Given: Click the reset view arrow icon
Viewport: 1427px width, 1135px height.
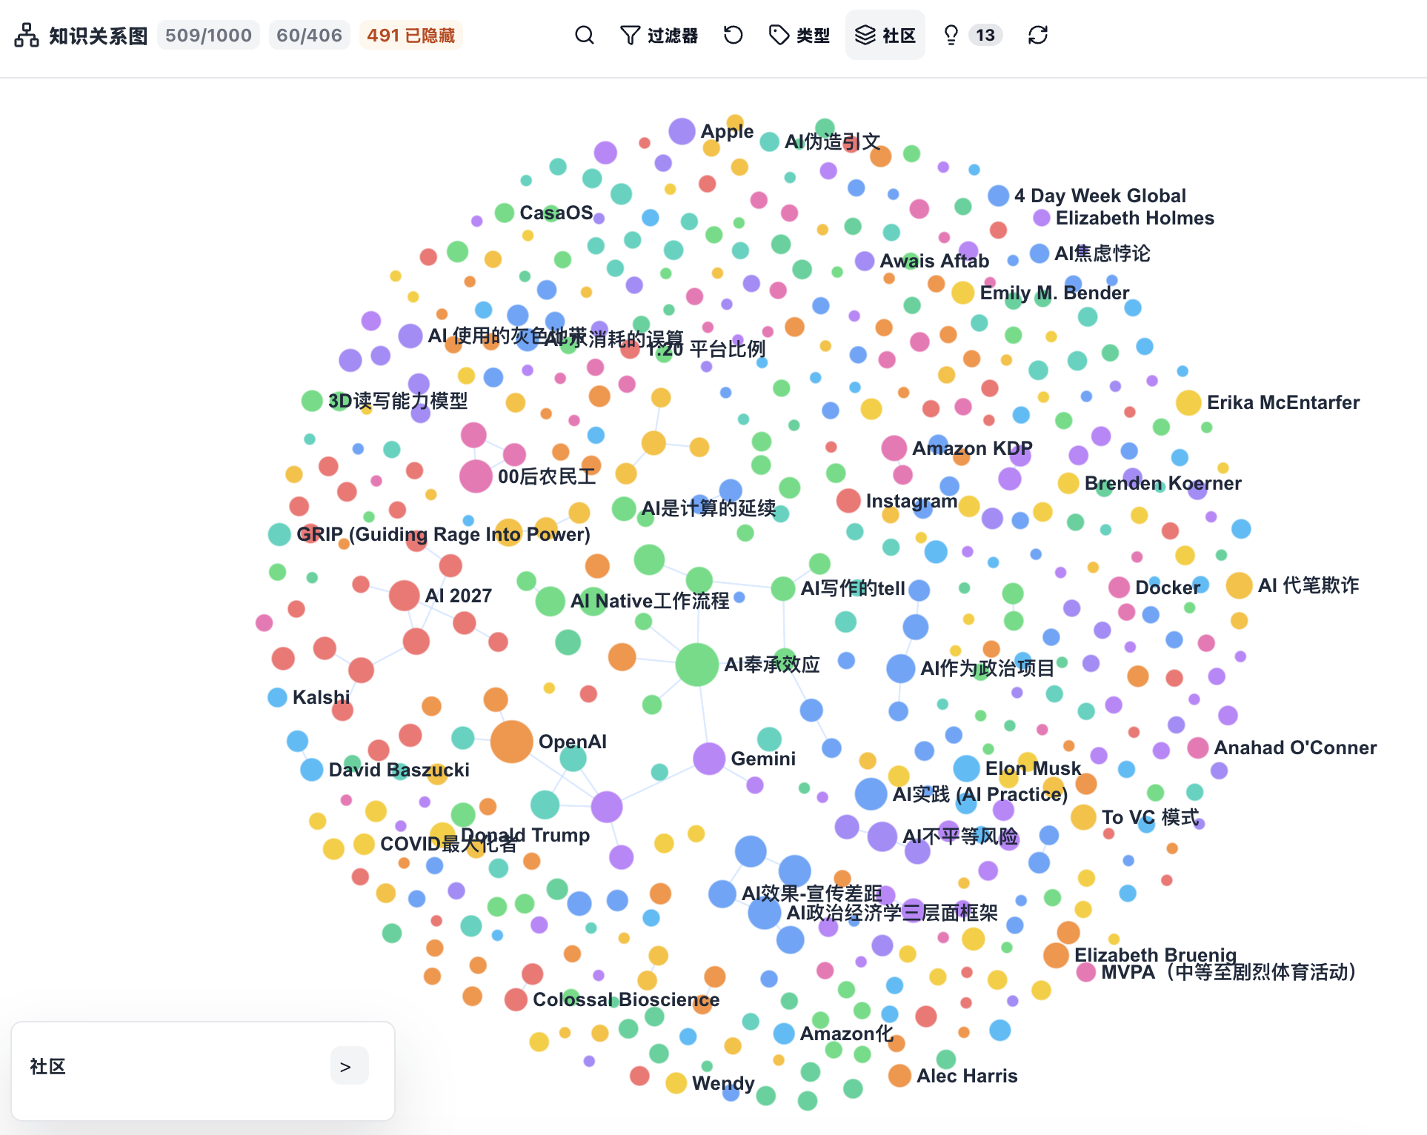Looking at the screenshot, I should (733, 35).
